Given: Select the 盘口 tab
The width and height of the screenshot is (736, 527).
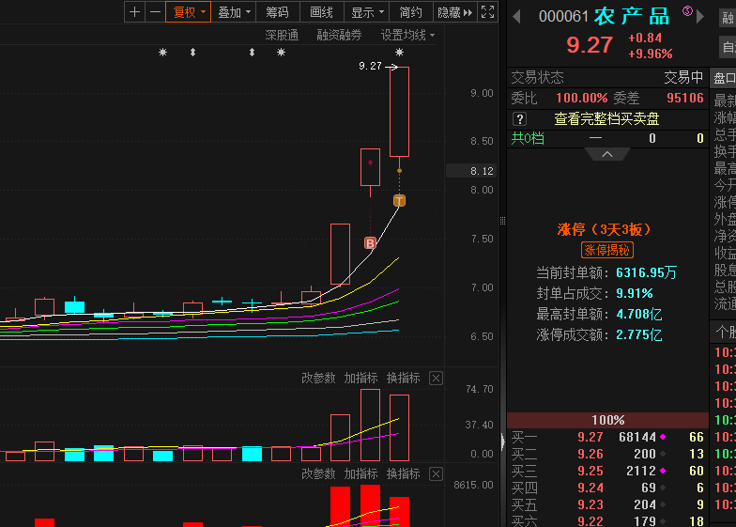Looking at the screenshot, I should point(724,78).
